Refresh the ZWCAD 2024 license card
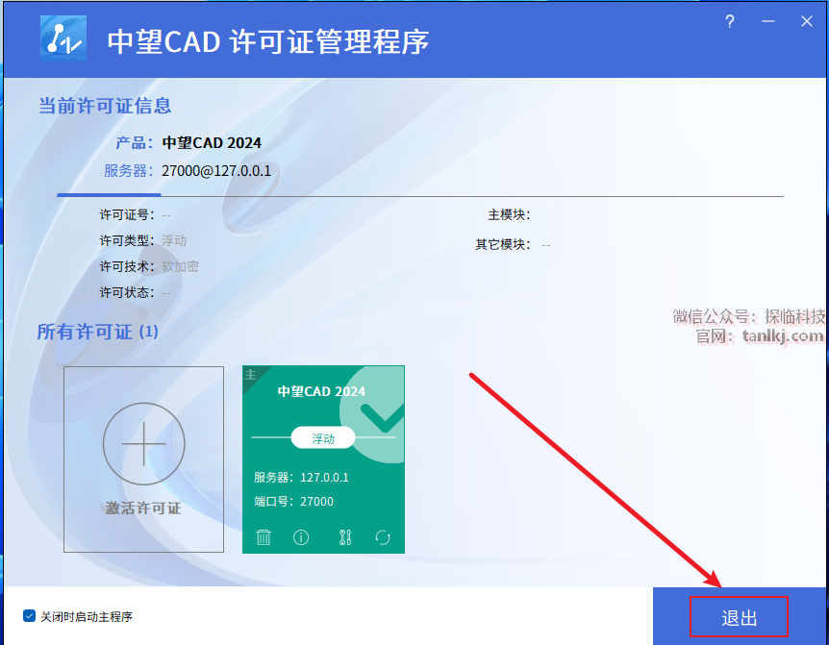The width and height of the screenshot is (829, 645). coord(383,537)
